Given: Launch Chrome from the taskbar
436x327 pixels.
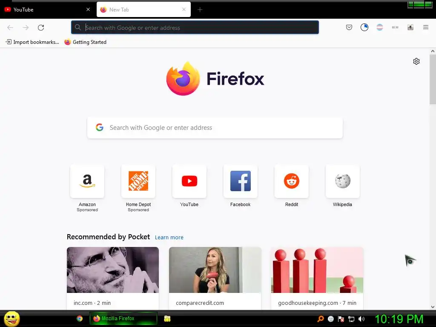Looking at the screenshot, I should (80, 318).
